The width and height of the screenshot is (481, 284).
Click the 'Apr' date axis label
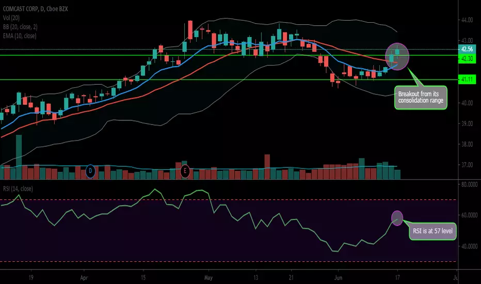(x=84, y=278)
